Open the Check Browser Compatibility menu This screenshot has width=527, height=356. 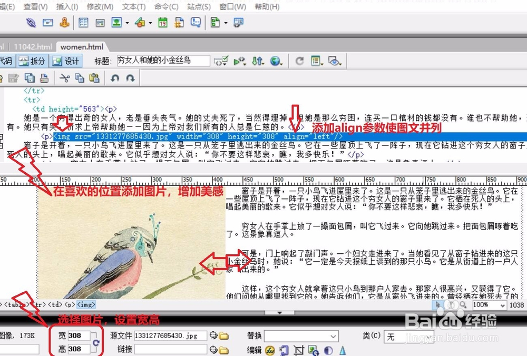[240, 61]
